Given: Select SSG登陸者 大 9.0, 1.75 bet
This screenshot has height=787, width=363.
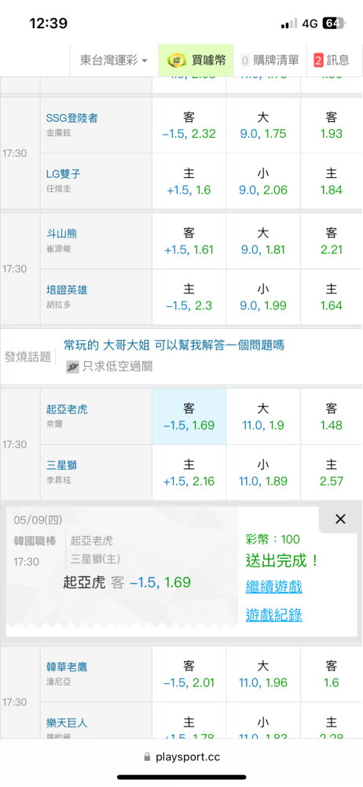Looking at the screenshot, I should tap(263, 125).
